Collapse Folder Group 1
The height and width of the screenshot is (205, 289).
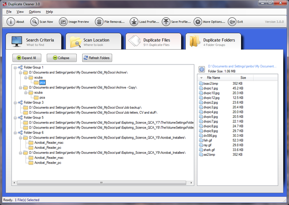click(x=15, y=67)
